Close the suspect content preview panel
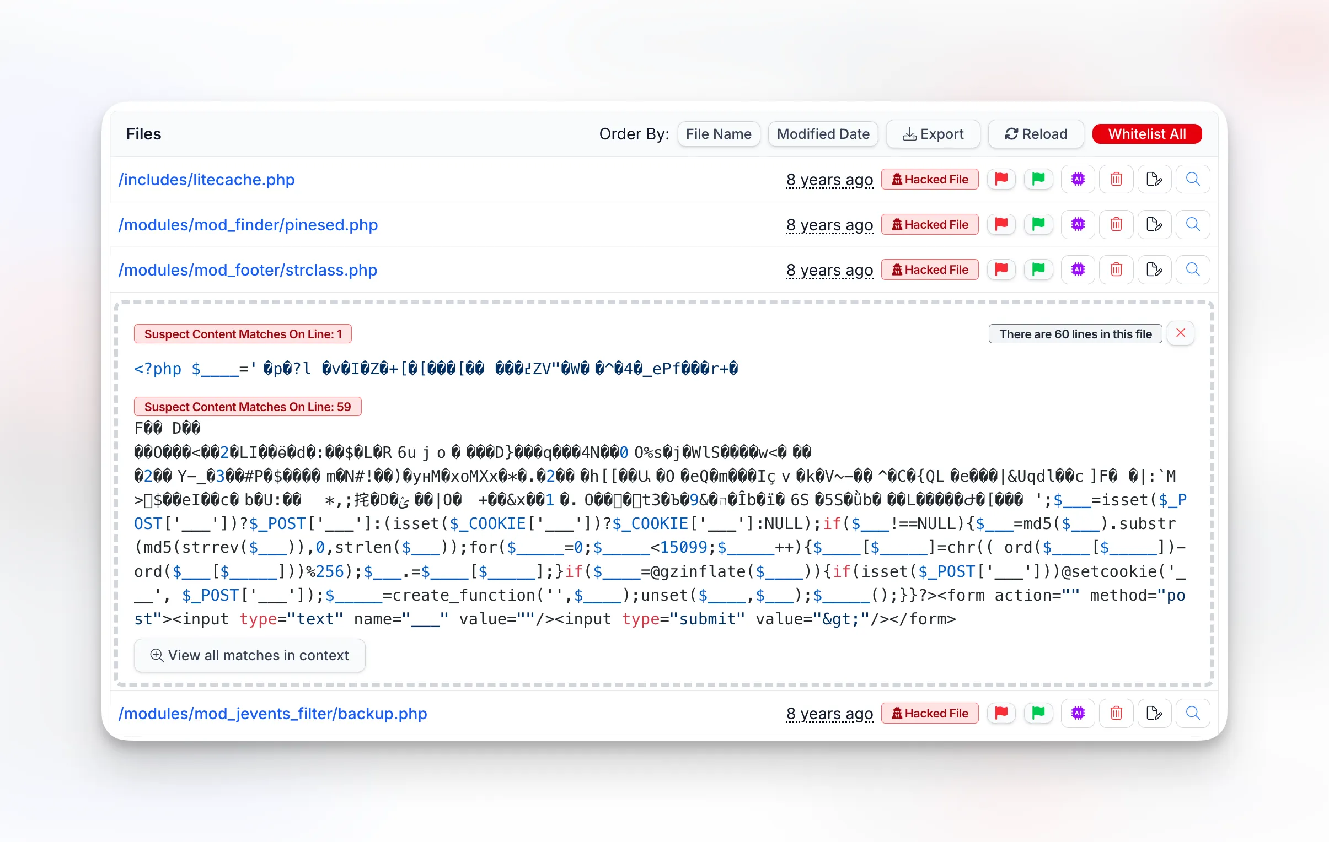This screenshot has height=842, width=1329. (x=1181, y=333)
